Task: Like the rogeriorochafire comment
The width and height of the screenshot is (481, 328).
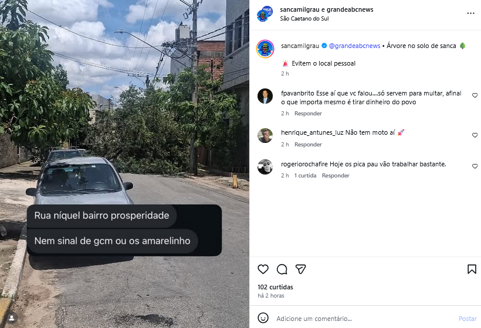Action: coord(475,166)
